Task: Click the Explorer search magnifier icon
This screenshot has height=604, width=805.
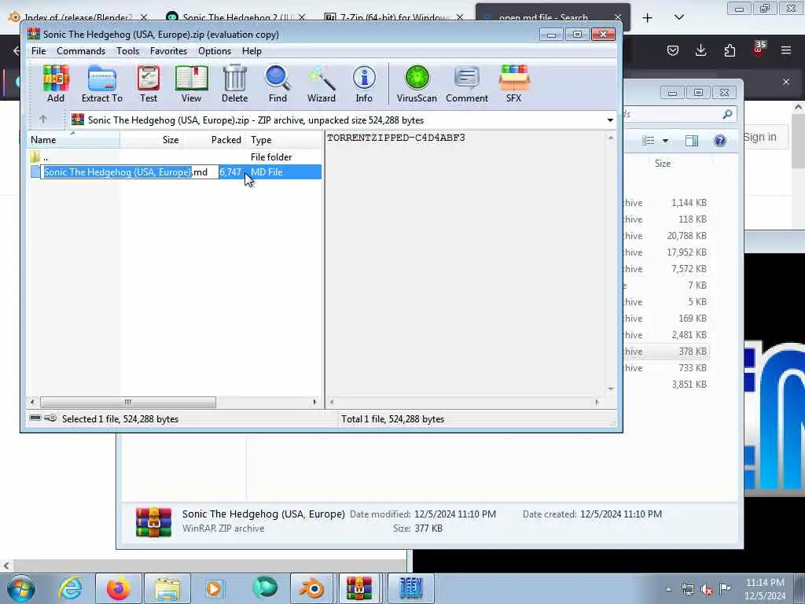Action: (727, 114)
